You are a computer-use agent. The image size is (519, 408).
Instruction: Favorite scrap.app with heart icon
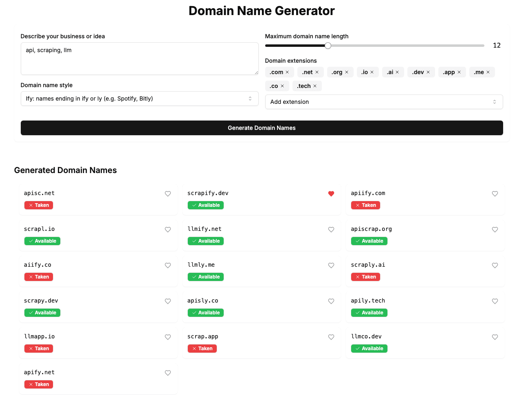(x=331, y=337)
